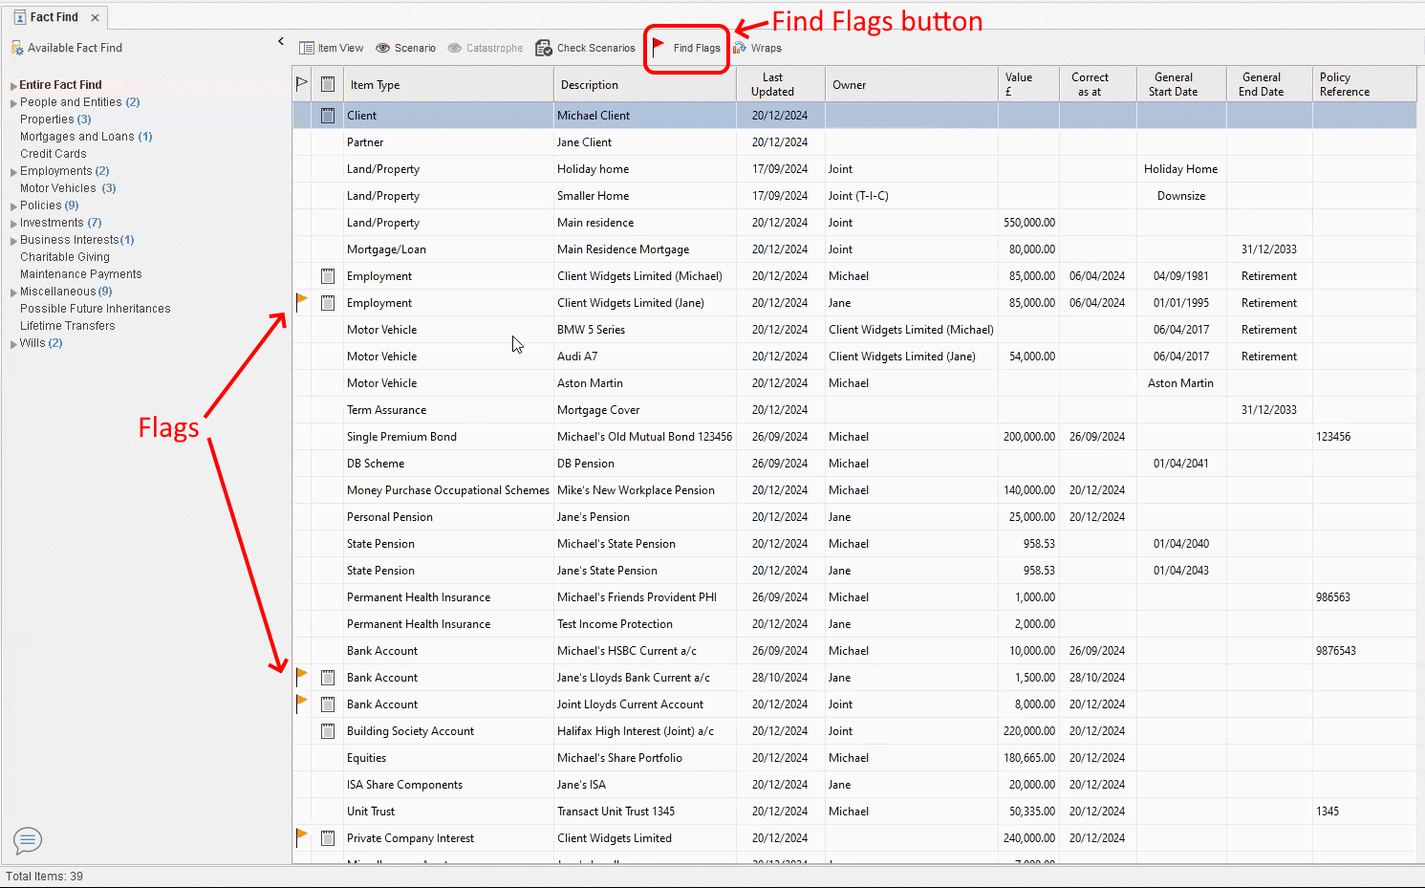Select Mortgages and Loans in the tree
This screenshot has width=1425, height=888.
(77, 137)
